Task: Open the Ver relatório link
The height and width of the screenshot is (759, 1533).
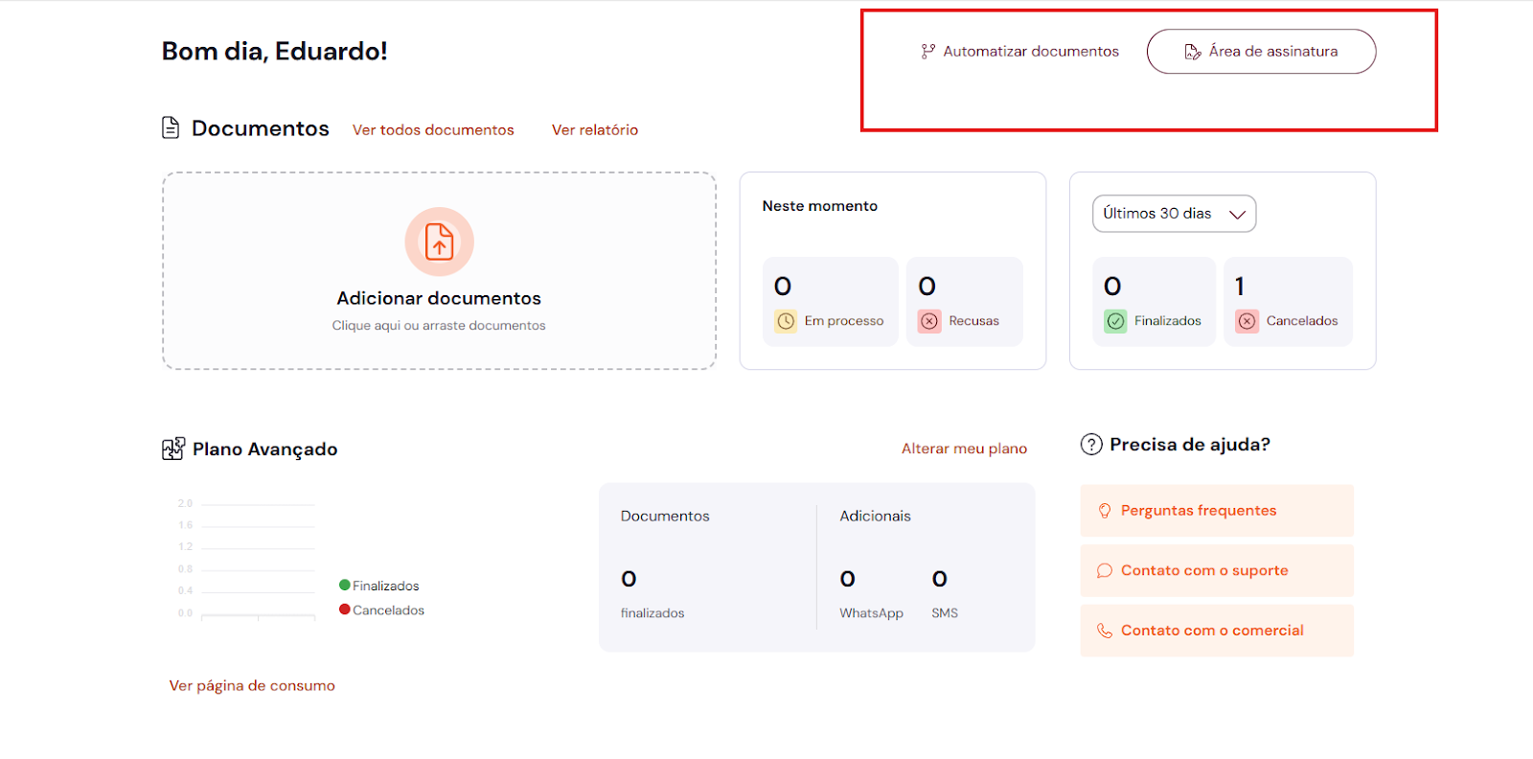Action: pyautogui.click(x=595, y=130)
